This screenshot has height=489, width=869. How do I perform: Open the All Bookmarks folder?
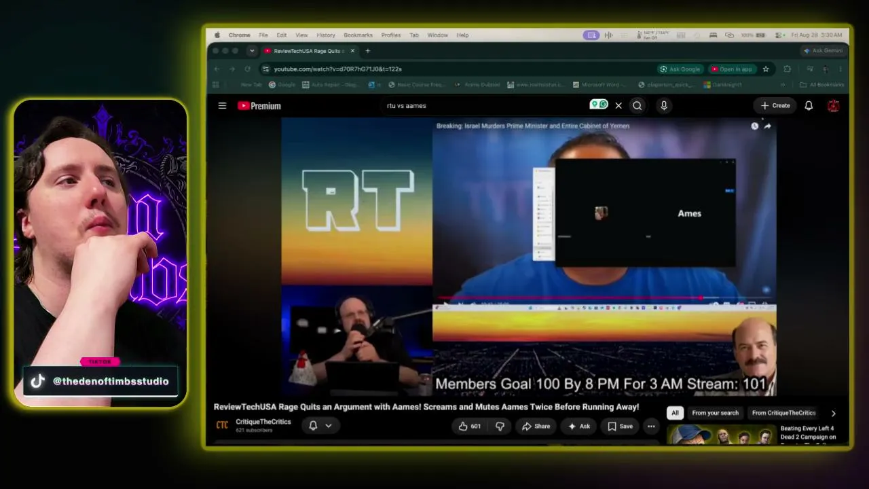tap(822, 85)
